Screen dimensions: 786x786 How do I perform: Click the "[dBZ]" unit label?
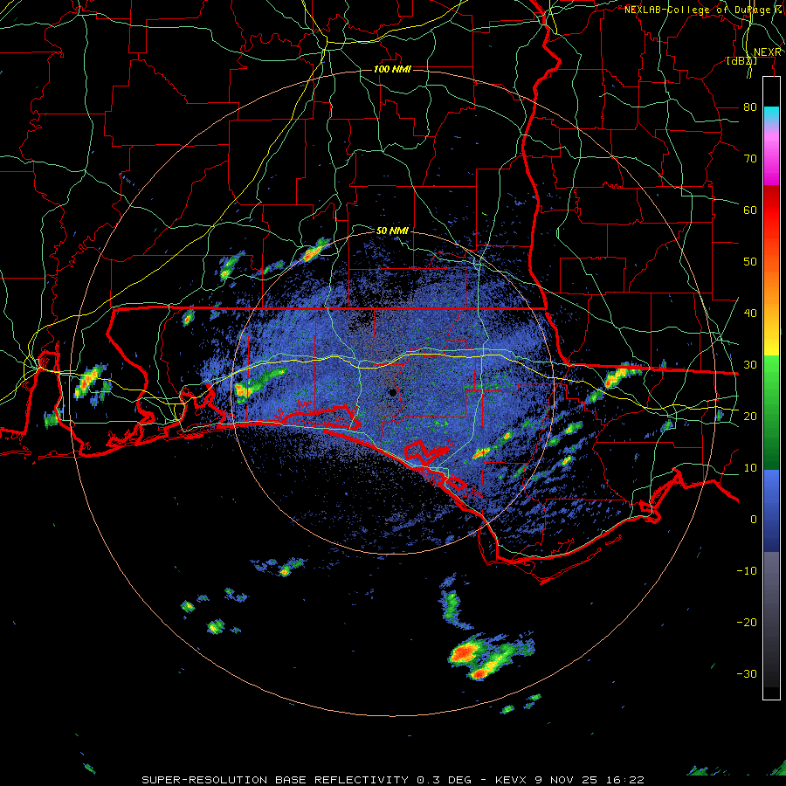click(741, 61)
